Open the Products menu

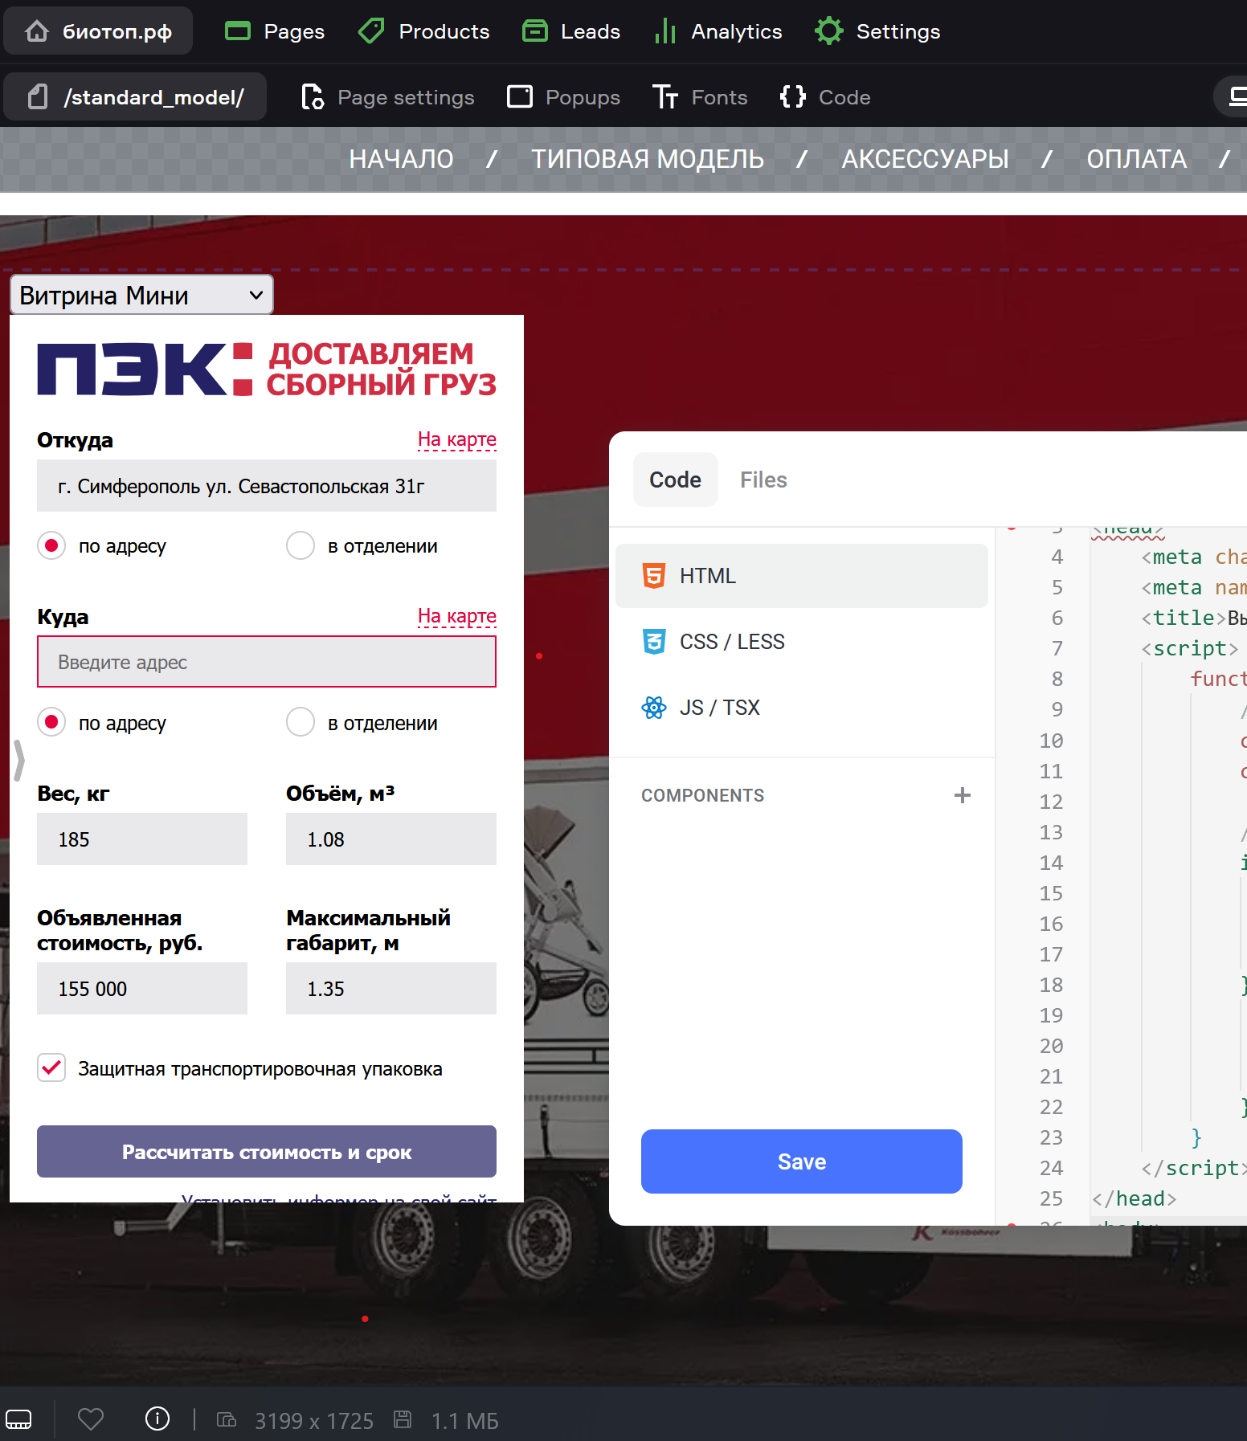(x=423, y=31)
